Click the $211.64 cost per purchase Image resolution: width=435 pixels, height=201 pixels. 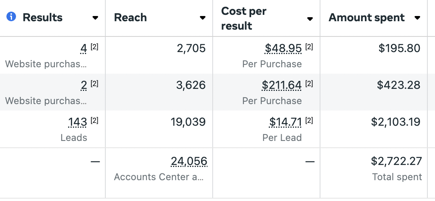click(281, 85)
